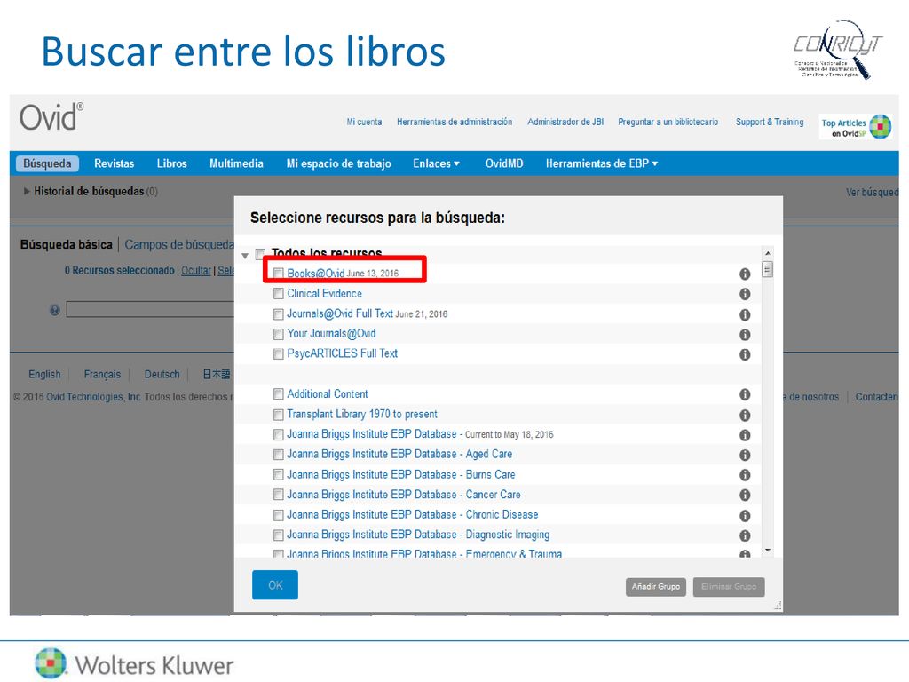Switch language to Français
Screen dimensions: 909x682
[102, 374]
